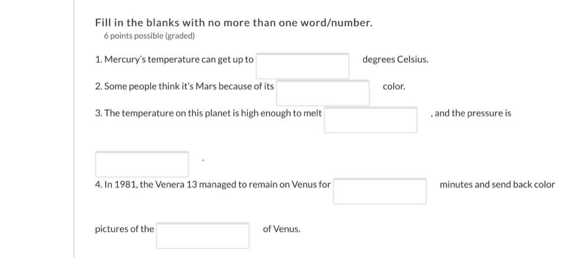
Task: Click the pressure blank on its own line
Action: 142,164
